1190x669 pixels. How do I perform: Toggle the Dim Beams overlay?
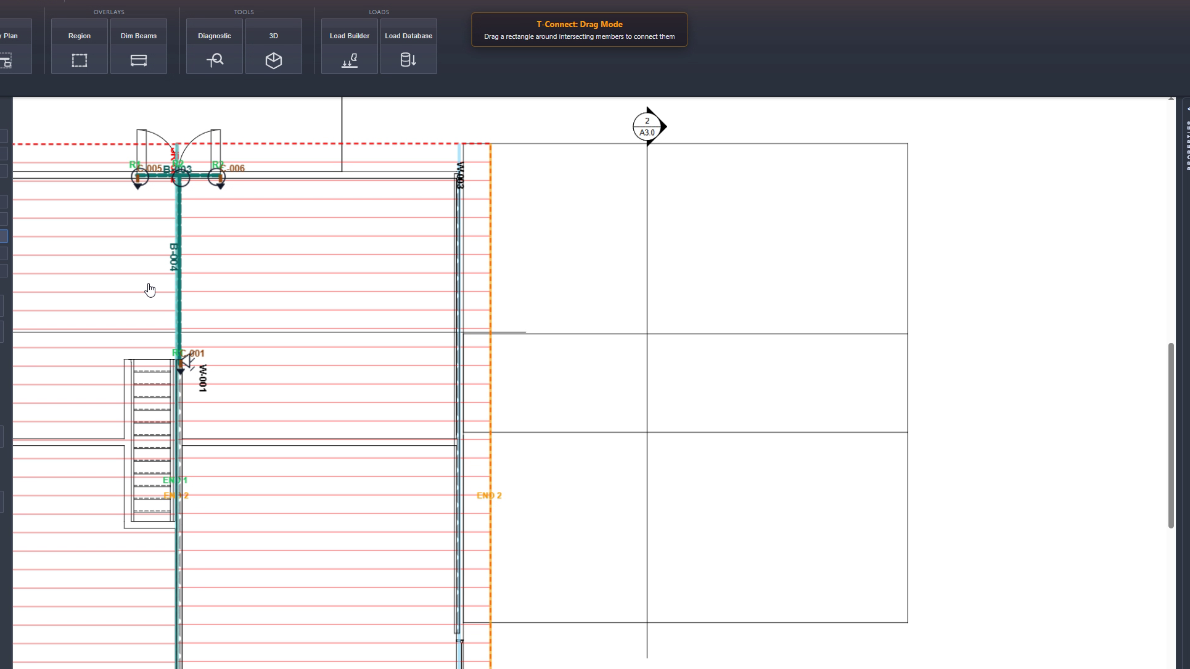[x=139, y=46]
